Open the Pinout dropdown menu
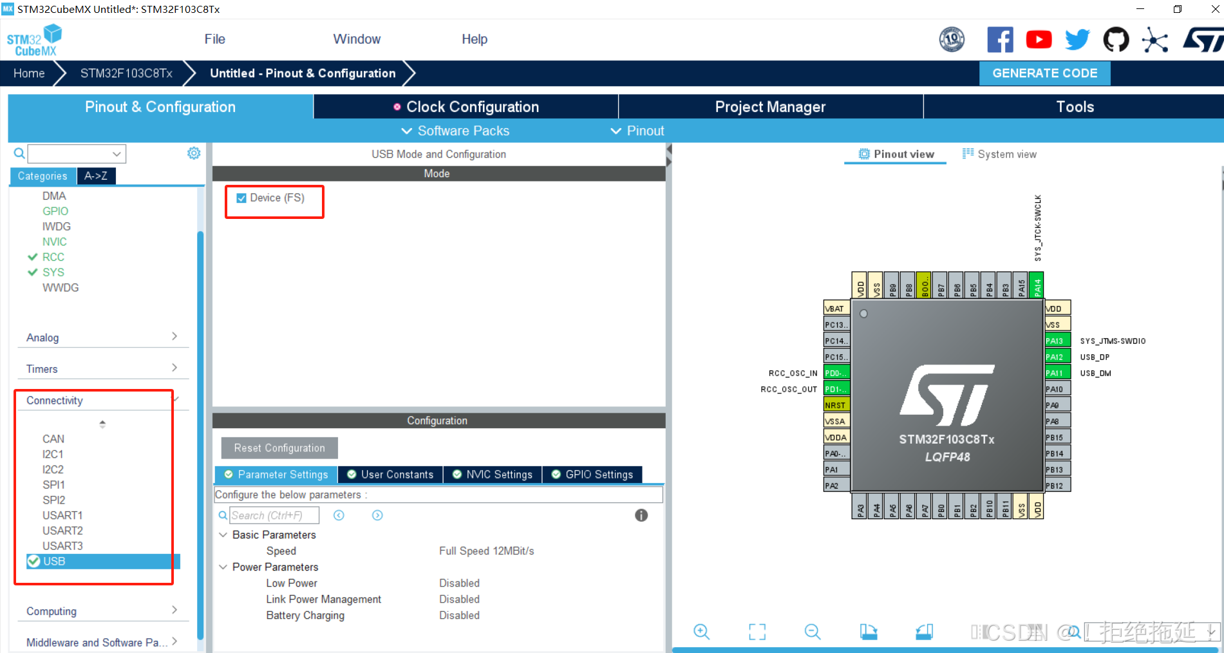 coord(637,131)
